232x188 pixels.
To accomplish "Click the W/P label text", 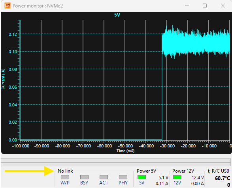I will coord(65,183).
